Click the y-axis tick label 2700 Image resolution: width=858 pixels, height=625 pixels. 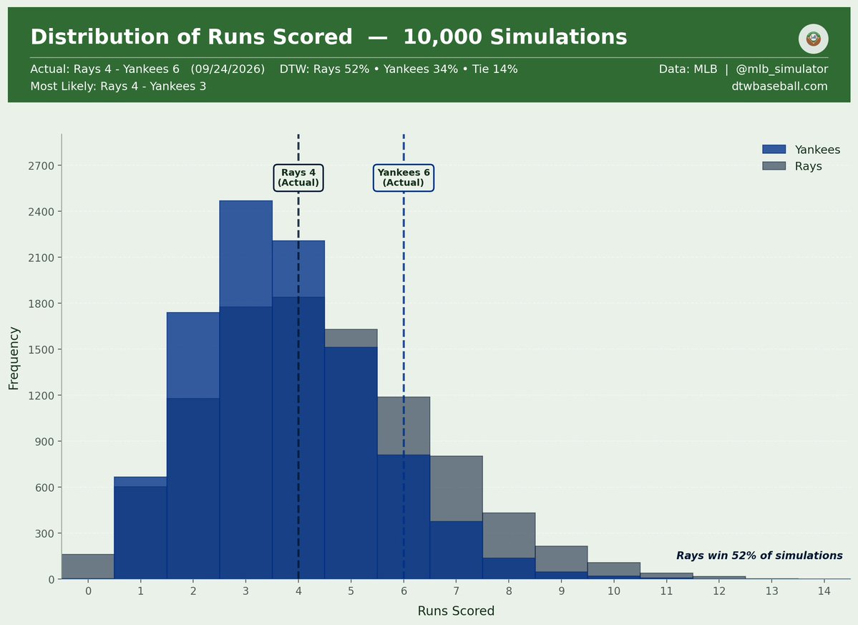pos(42,166)
